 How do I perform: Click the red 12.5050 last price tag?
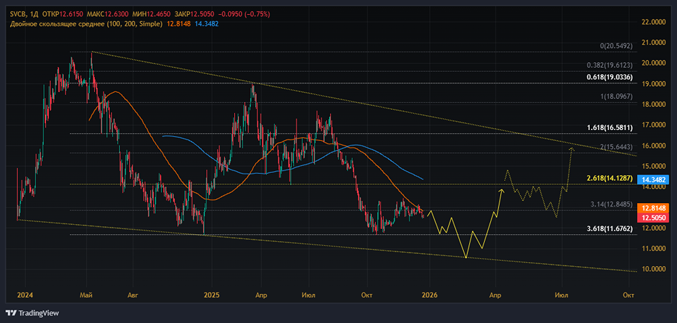click(x=653, y=218)
